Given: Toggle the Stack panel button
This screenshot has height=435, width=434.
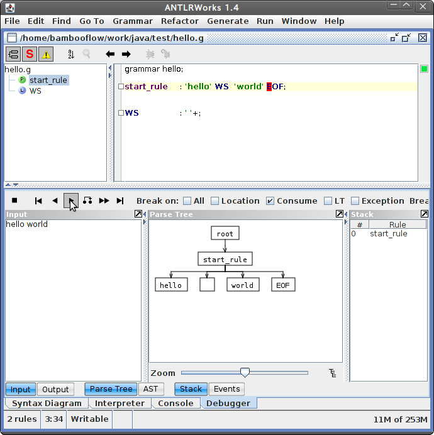Looking at the screenshot, I should pyautogui.click(x=191, y=388).
